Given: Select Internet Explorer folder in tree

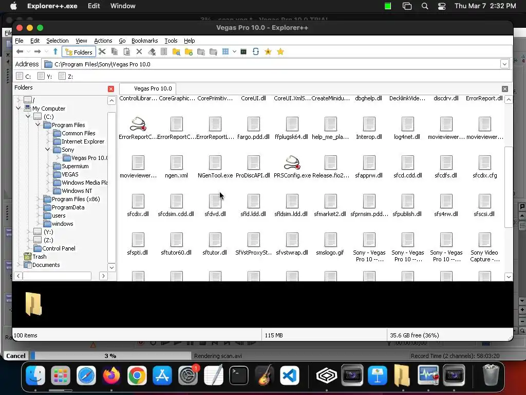Looking at the screenshot, I should [x=83, y=141].
